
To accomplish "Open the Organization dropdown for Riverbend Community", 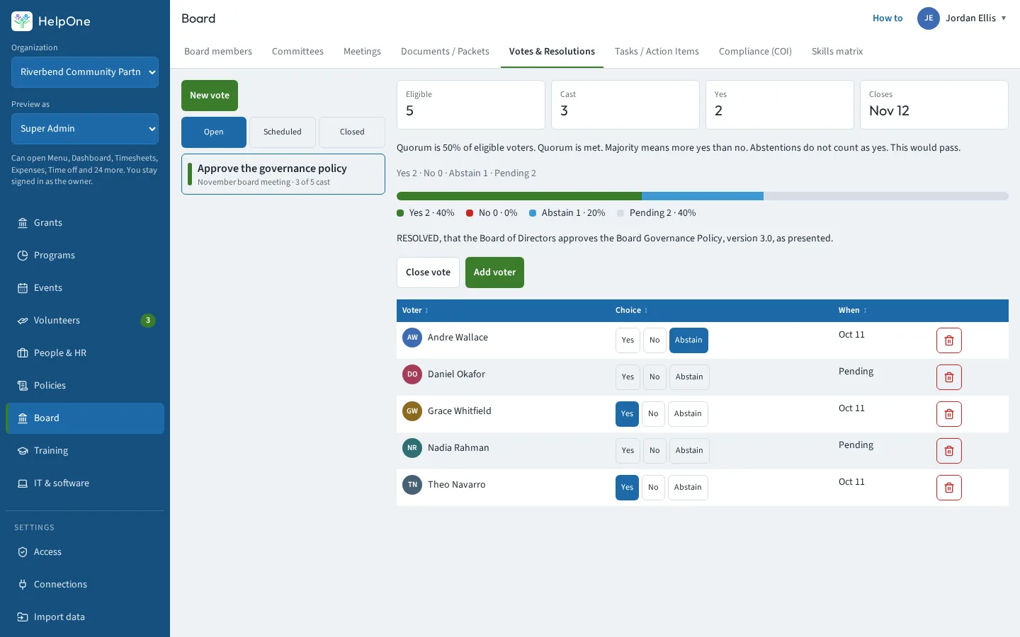I will pyautogui.click(x=85, y=72).
